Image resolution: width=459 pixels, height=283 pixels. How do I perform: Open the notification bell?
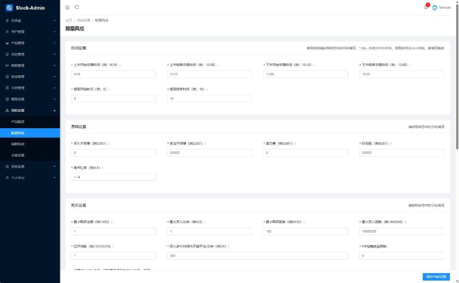click(426, 7)
